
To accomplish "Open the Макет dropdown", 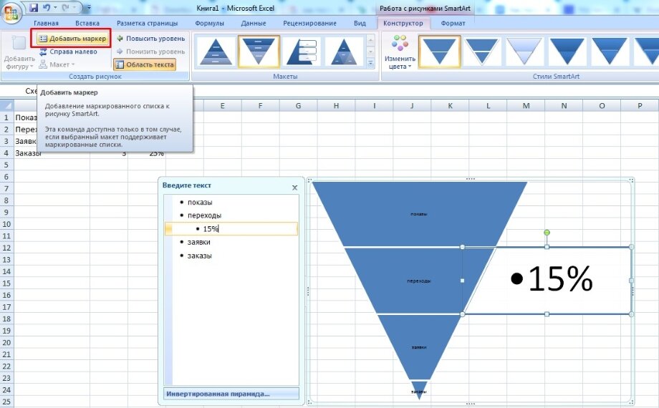I will pyautogui.click(x=57, y=64).
